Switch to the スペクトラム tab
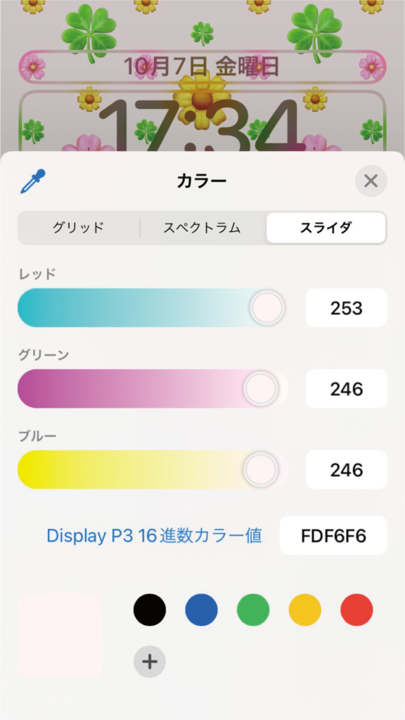Screen dimensions: 405x720 pos(202,228)
